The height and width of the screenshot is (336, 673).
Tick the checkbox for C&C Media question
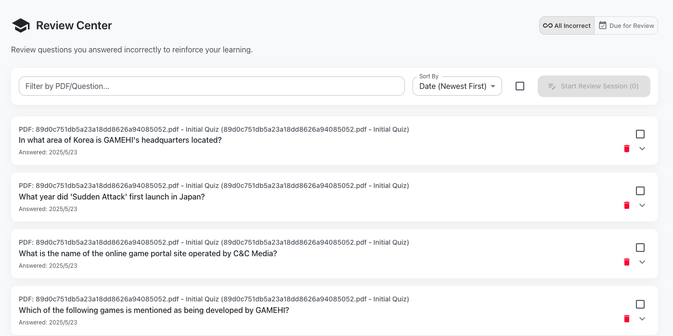pos(640,248)
